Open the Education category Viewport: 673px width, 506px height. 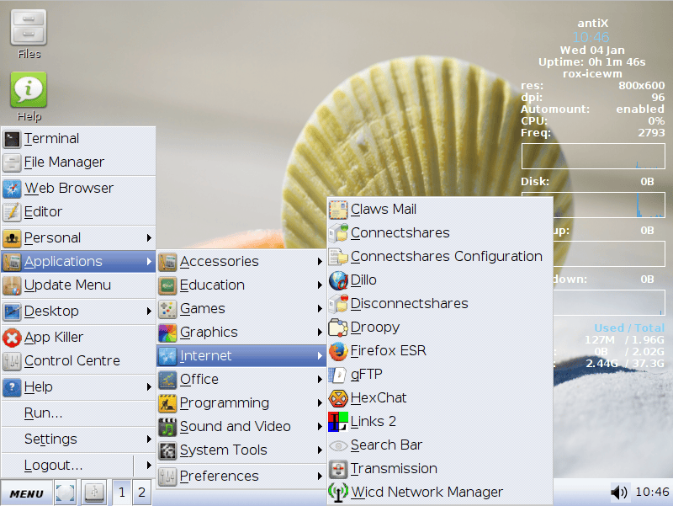(241, 285)
